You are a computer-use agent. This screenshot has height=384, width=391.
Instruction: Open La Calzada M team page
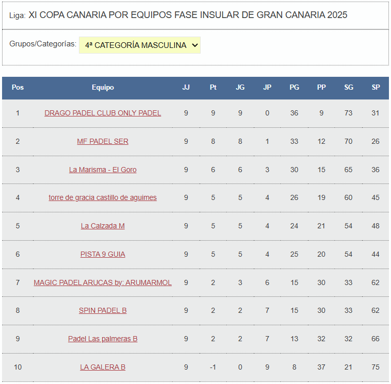(103, 226)
